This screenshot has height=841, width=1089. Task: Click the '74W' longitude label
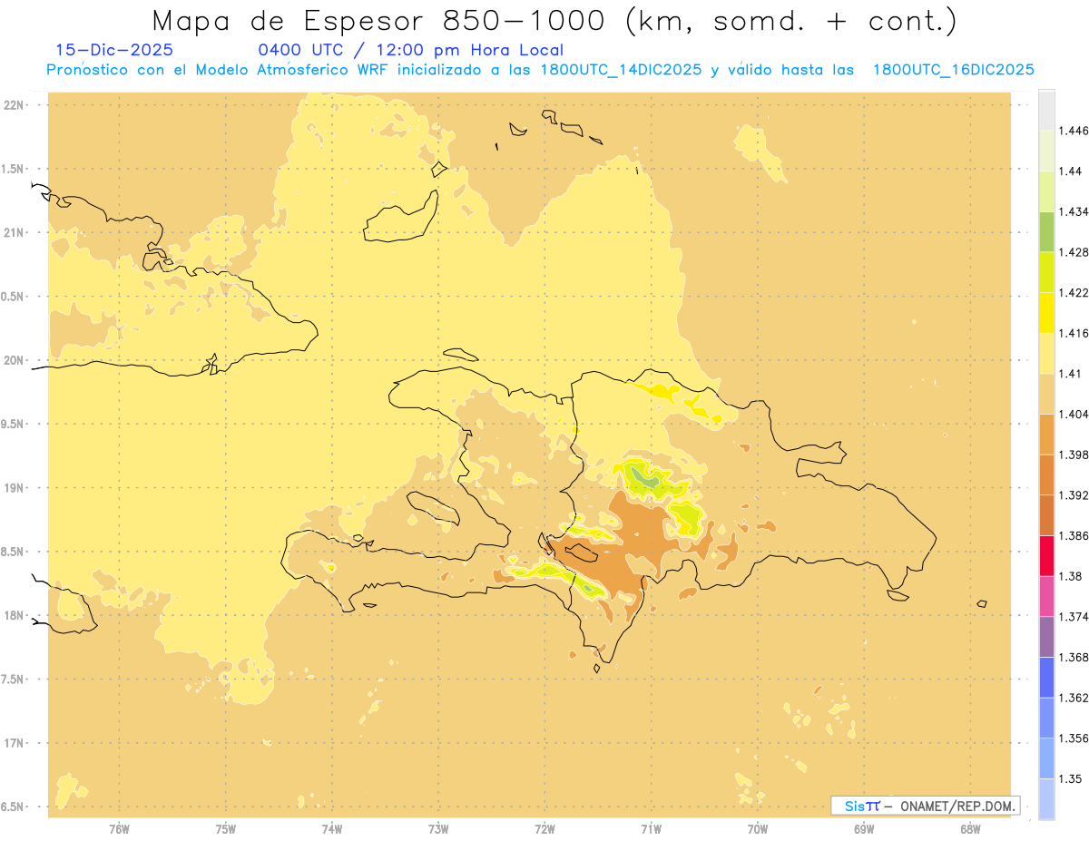point(332,829)
